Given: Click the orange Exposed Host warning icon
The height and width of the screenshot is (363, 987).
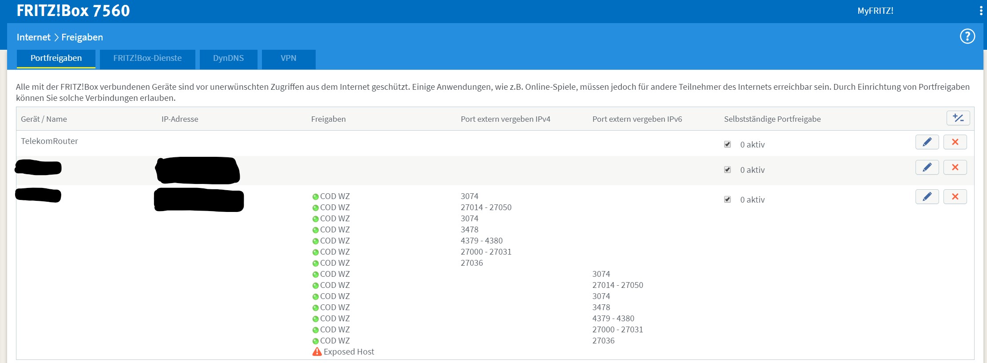Looking at the screenshot, I should [x=317, y=352].
